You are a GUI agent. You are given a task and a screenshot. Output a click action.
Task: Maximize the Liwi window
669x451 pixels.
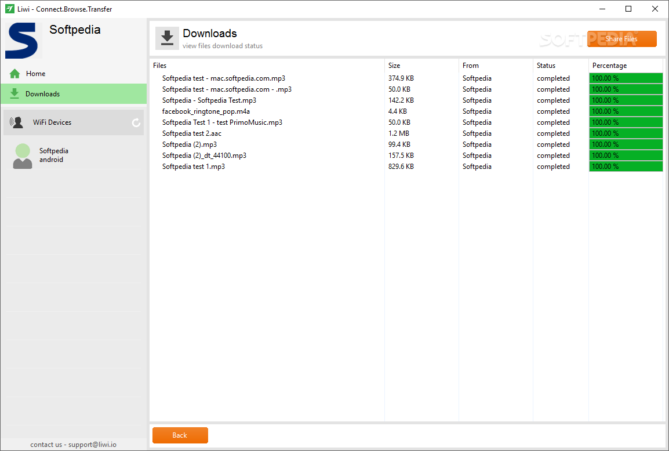(628, 9)
